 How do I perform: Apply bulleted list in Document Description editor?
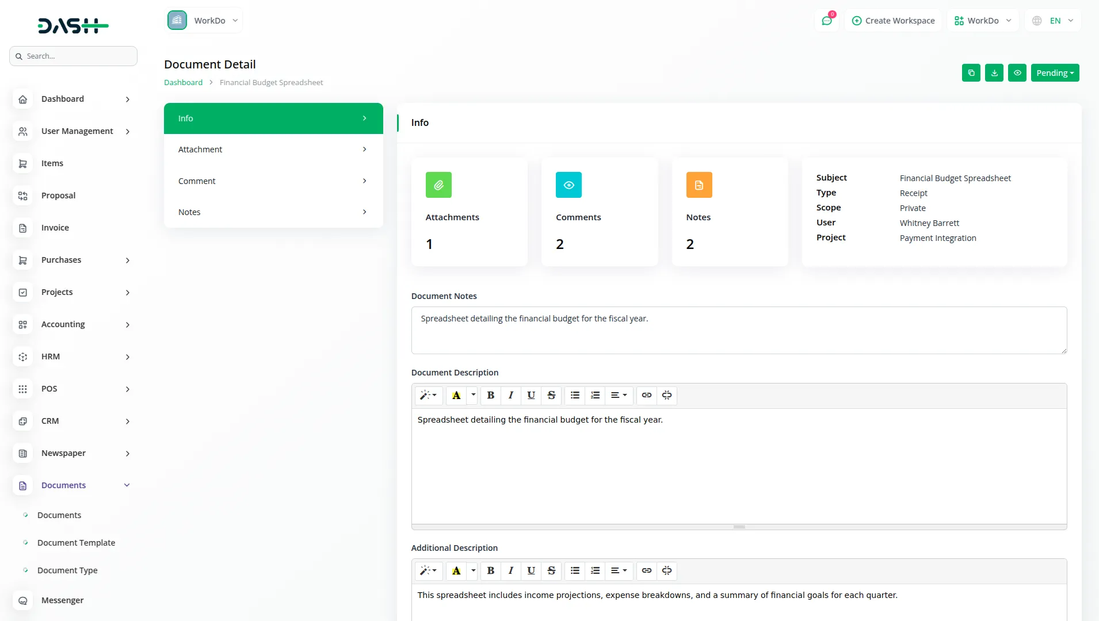pyautogui.click(x=574, y=396)
